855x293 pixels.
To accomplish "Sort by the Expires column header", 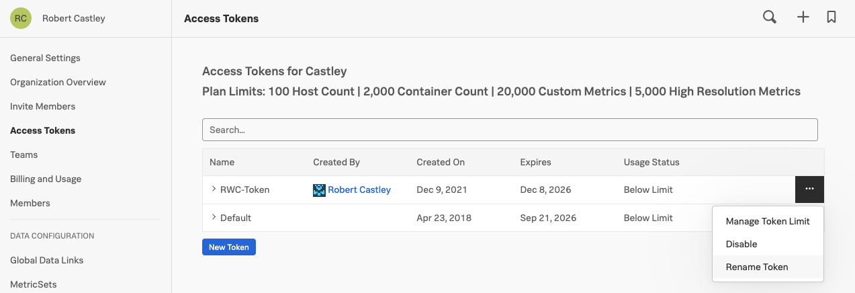I will point(535,162).
